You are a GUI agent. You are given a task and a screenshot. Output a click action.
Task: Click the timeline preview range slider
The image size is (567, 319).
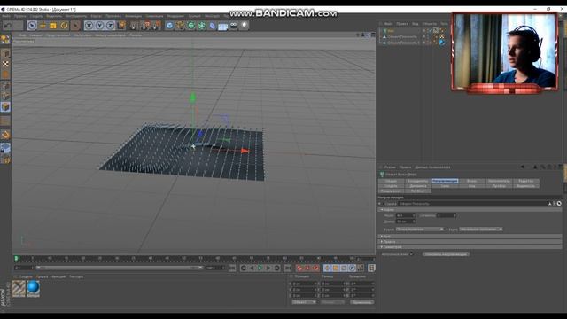(120, 268)
